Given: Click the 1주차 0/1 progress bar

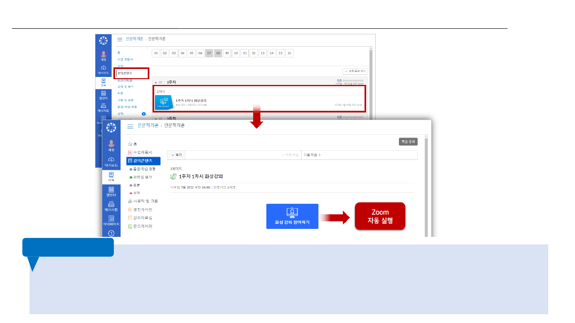Looking at the screenshot, I should click(x=350, y=81).
